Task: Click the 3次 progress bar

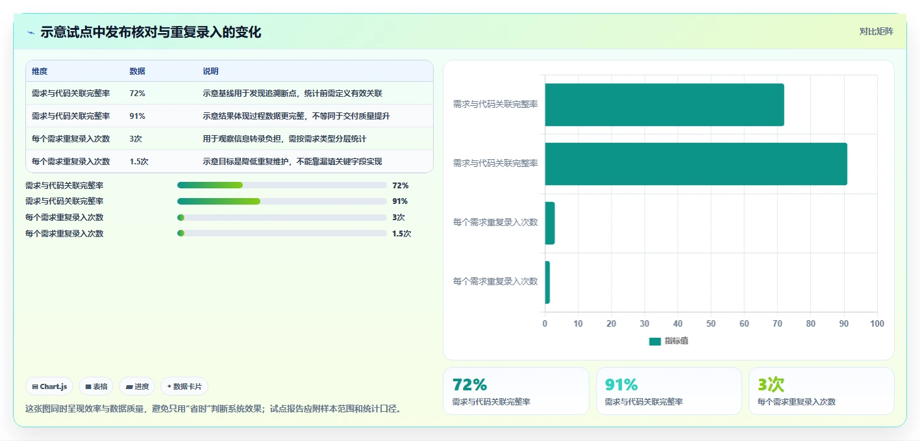Action: (282, 218)
